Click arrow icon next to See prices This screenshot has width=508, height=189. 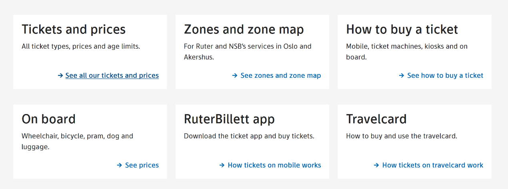click(120, 165)
